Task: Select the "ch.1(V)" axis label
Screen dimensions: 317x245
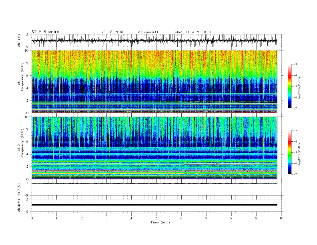Action: pyautogui.click(x=19, y=41)
